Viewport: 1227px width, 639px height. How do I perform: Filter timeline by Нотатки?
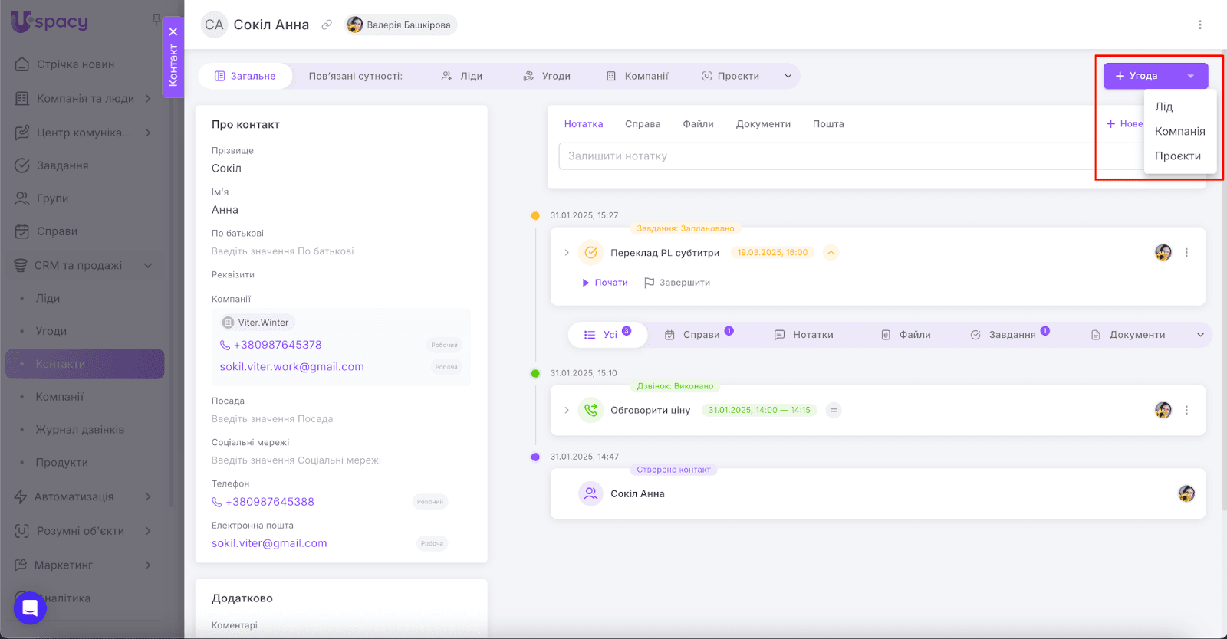coord(804,335)
